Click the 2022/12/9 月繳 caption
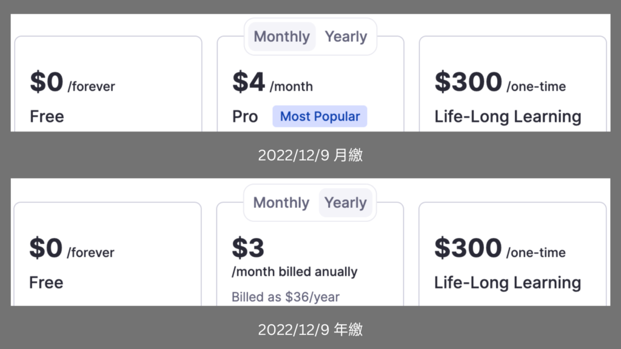 point(310,155)
